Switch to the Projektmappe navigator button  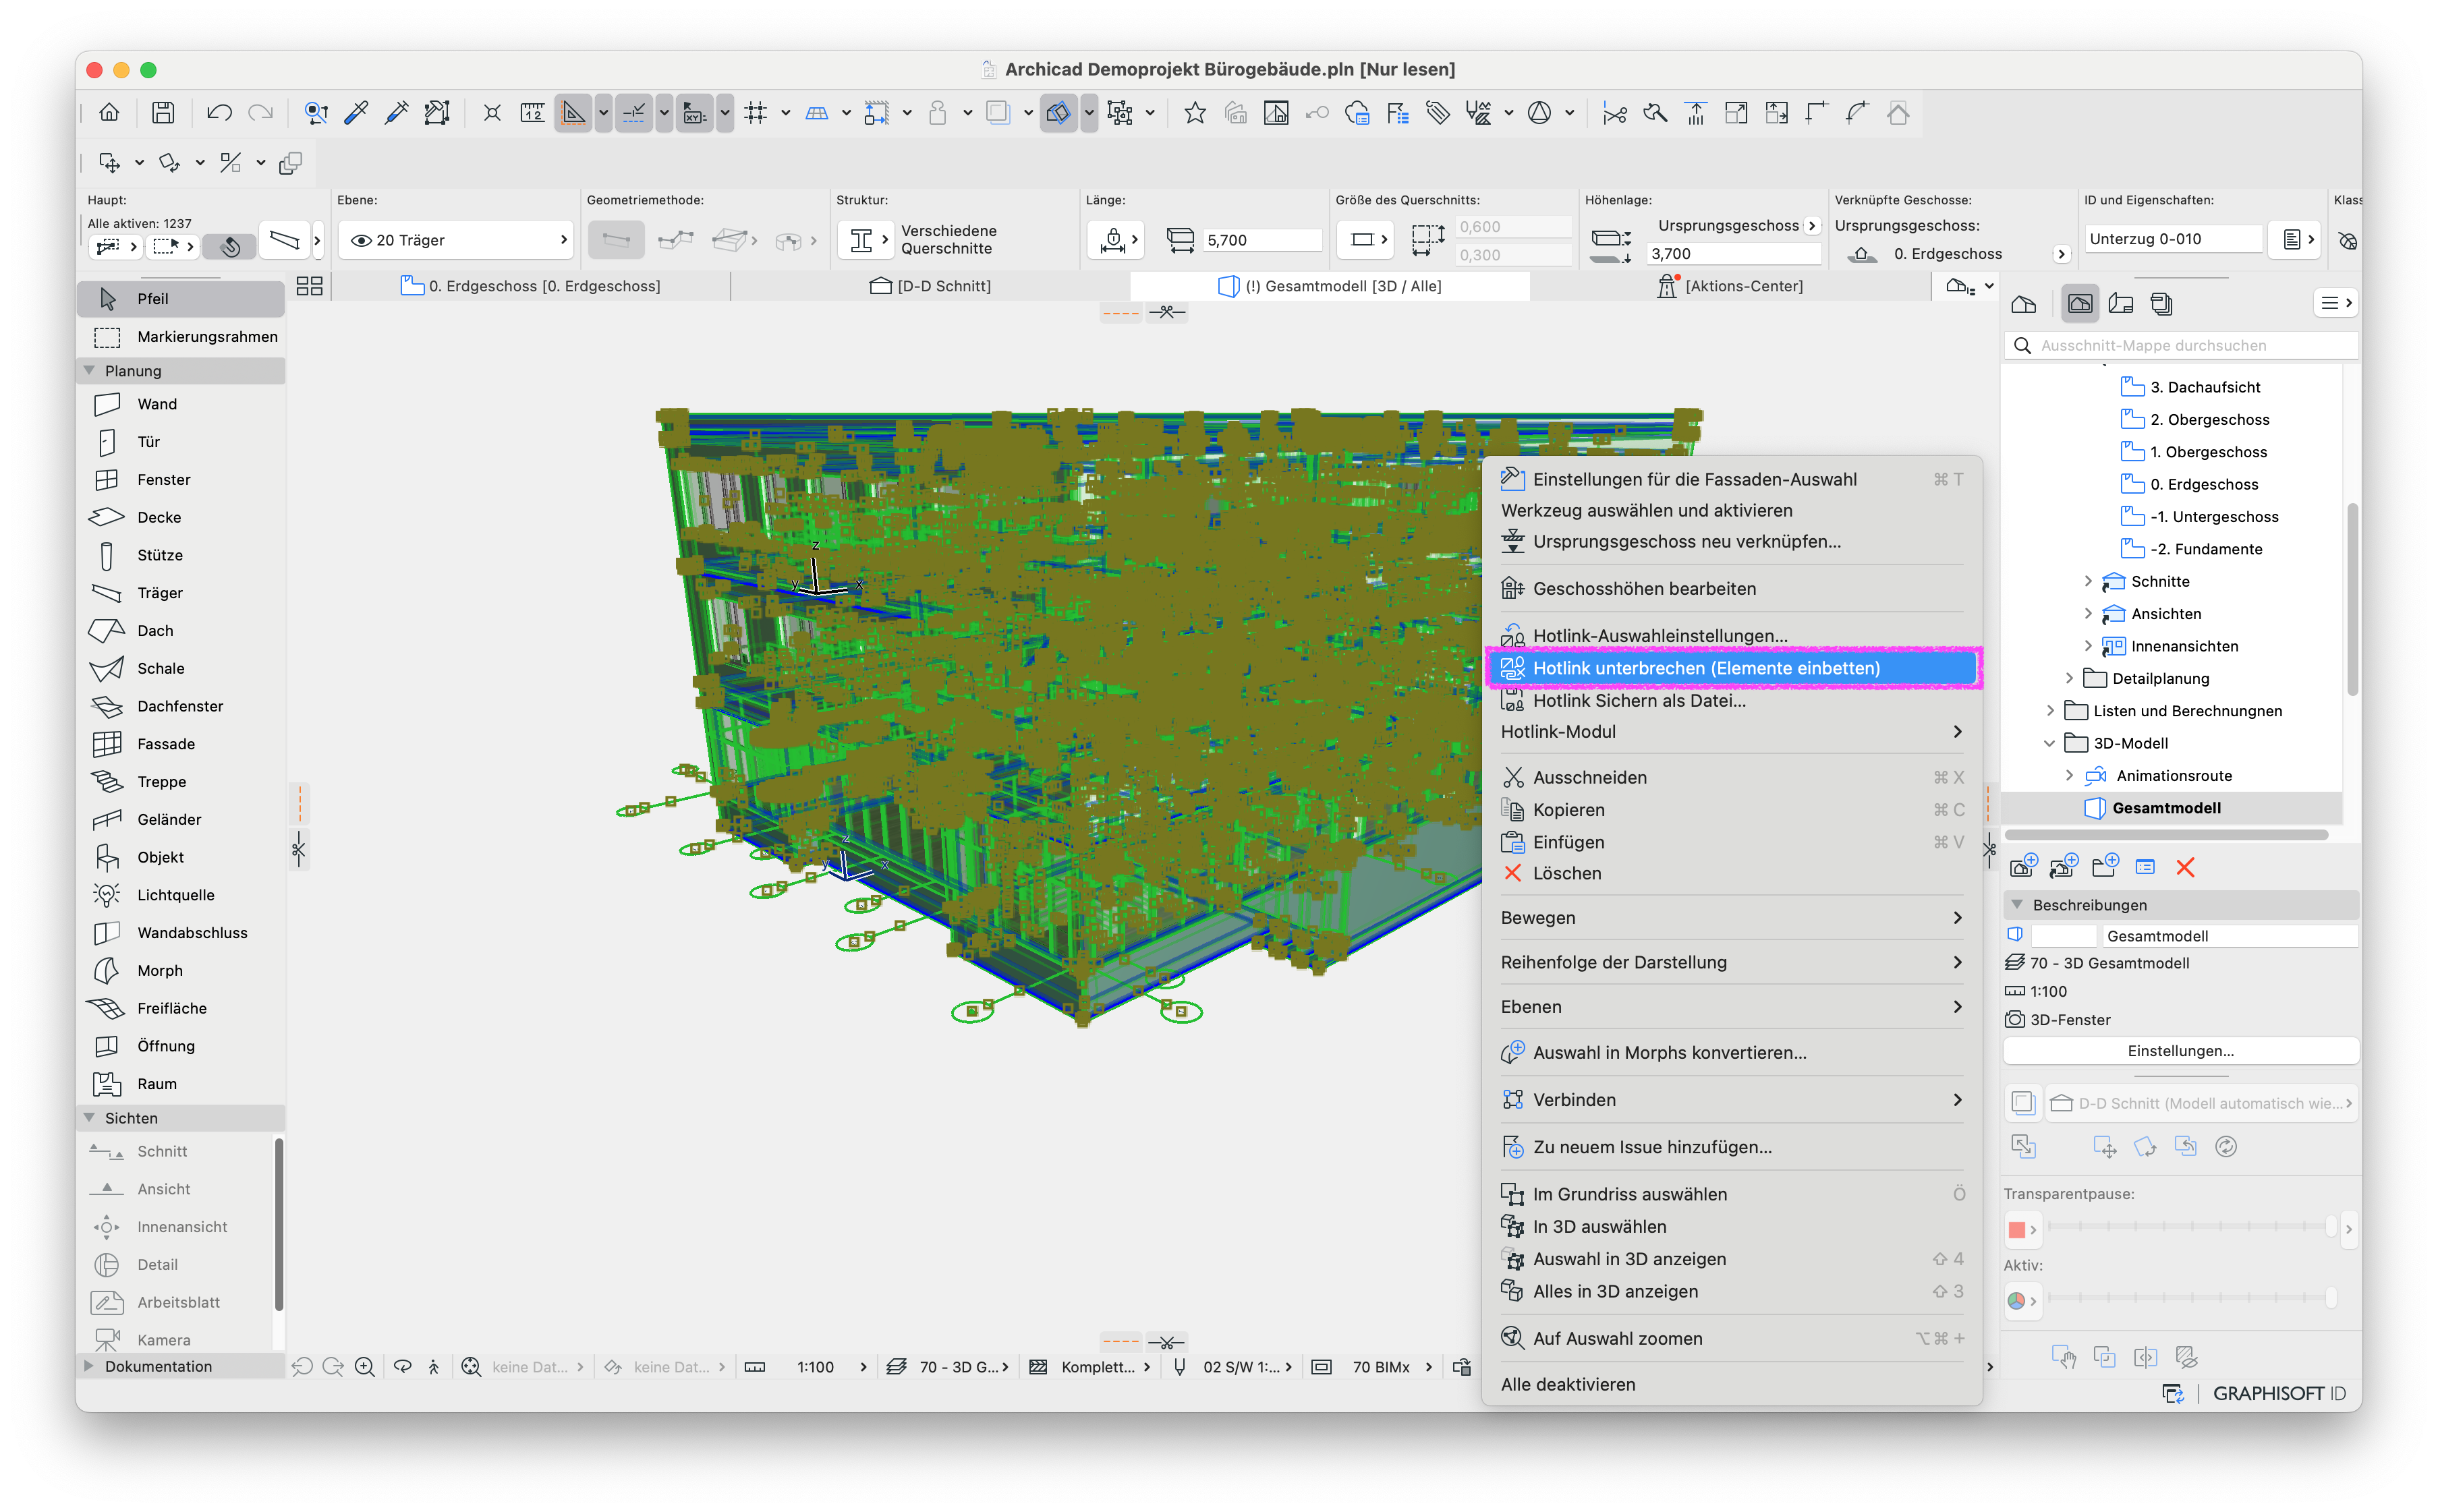2024,304
